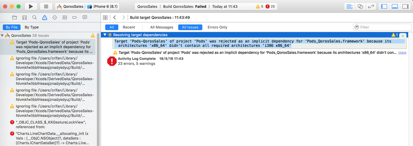Open the Symbol navigator
This screenshot has height=146, width=413.
coord(25,18)
